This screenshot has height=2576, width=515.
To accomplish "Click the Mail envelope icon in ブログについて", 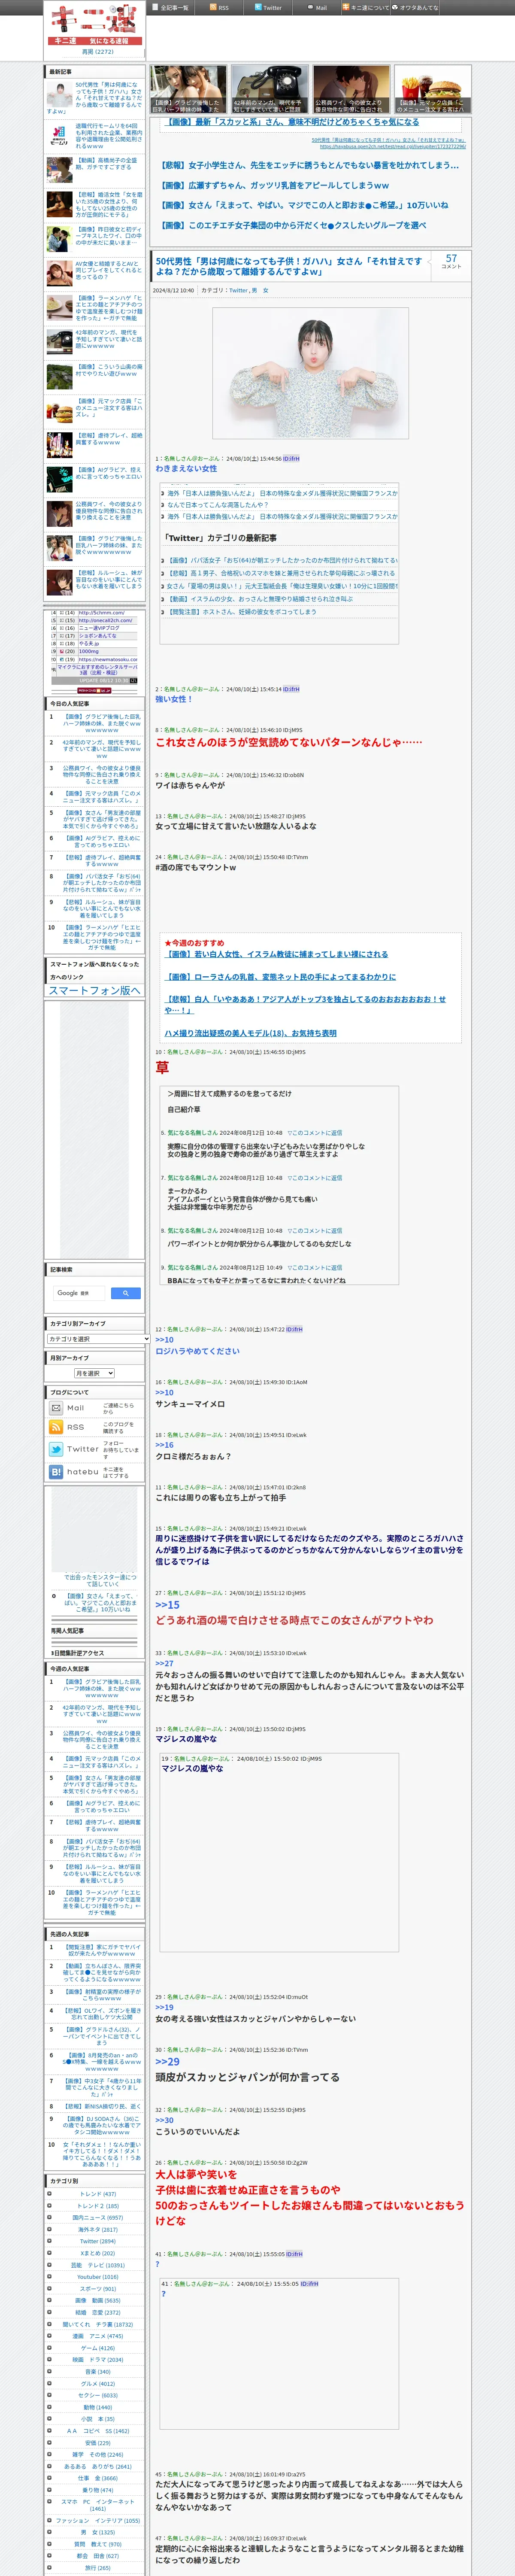I will [56, 1408].
